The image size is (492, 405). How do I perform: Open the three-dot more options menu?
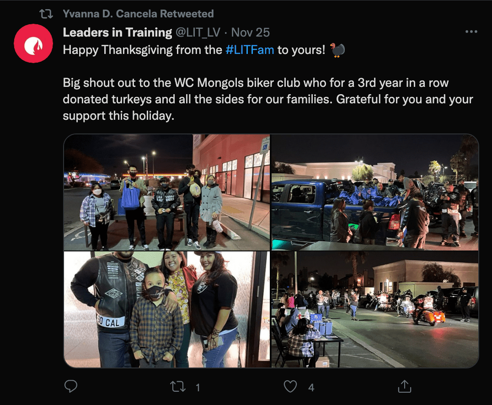pos(471,32)
